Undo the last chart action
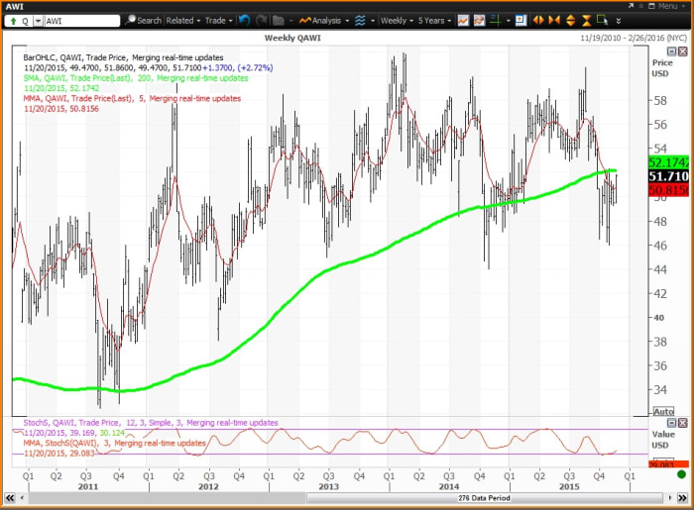Screen dimensions: 694x510 245,20
